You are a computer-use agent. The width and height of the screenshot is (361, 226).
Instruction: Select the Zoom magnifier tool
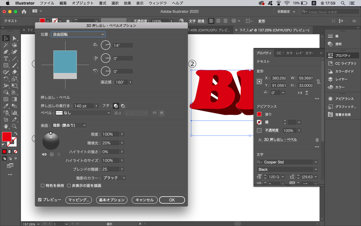14,126
